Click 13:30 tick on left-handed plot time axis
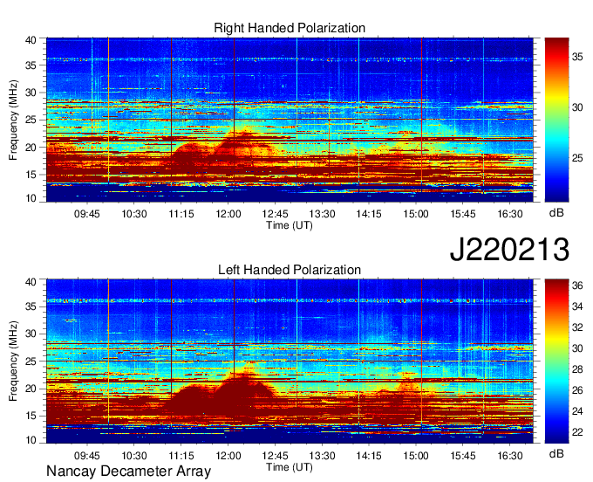Image resolution: width=593 pixels, height=482 pixels. tap(322, 456)
